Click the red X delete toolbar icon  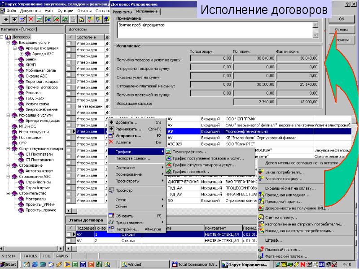pos(31,19)
